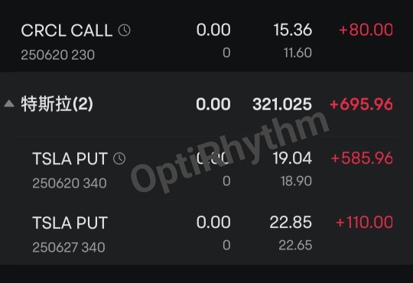The image size is (413, 283).
Task: Click the 250620 230 contract label
Action: pyautogui.click(x=57, y=55)
